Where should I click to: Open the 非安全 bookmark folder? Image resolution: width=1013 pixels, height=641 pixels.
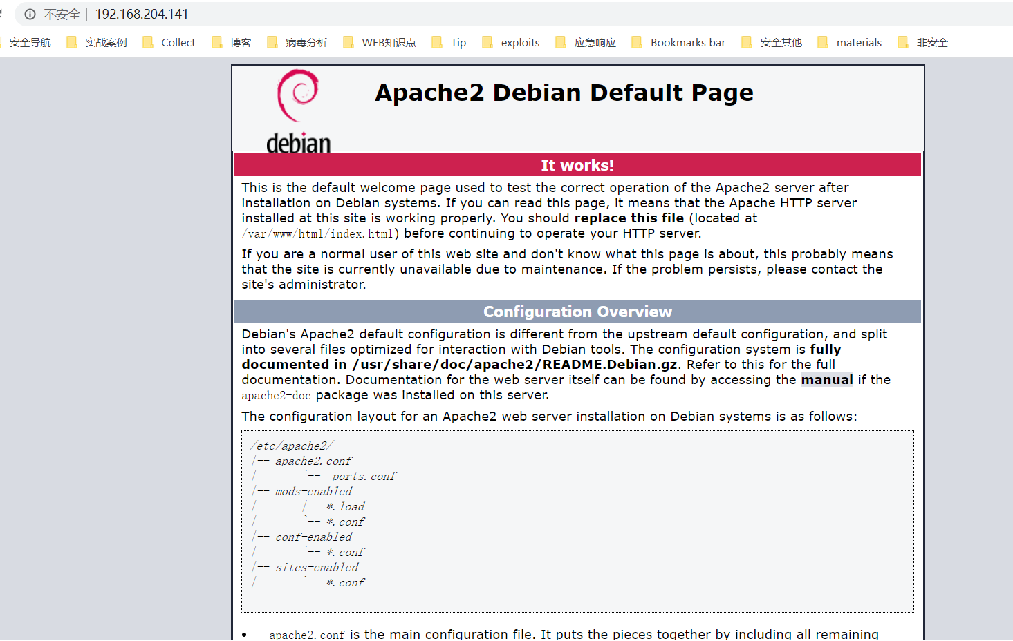[923, 42]
